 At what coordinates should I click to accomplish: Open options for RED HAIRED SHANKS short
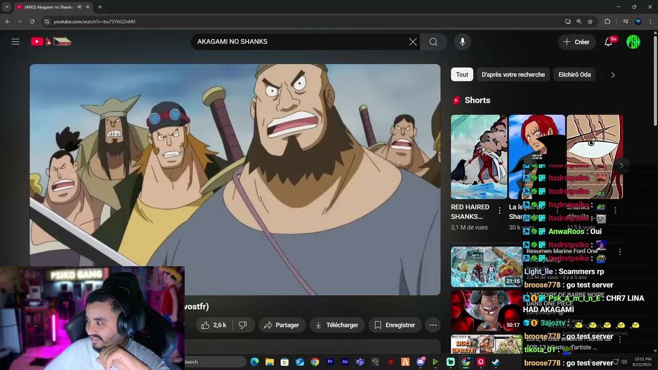[x=500, y=210]
